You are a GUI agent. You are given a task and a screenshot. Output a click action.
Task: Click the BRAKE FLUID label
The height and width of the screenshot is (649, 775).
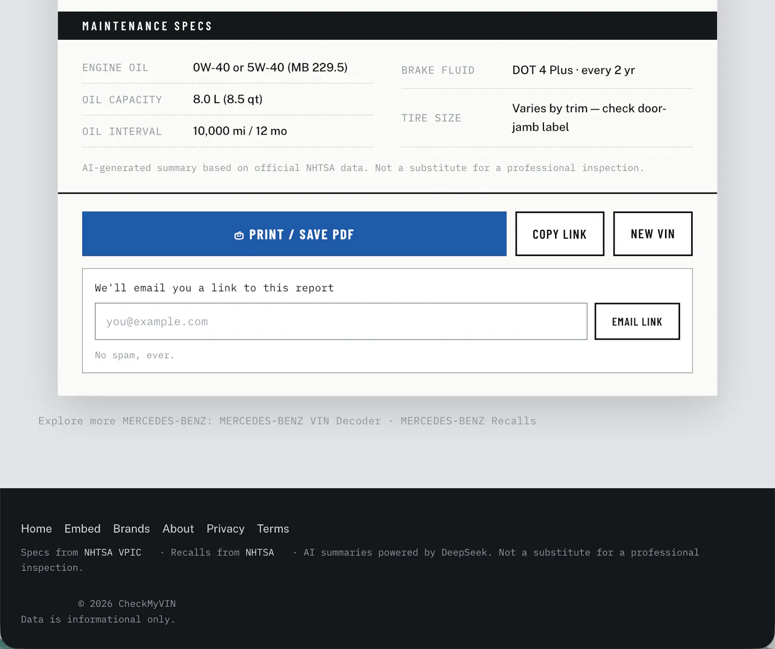tap(438, 70)
